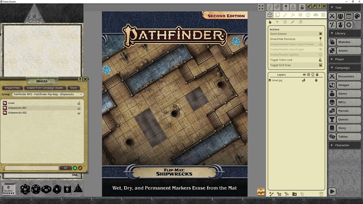Select the lighting lightbulb tool
The height and width of the screenshot is (204, 363).
coord(308,15)
